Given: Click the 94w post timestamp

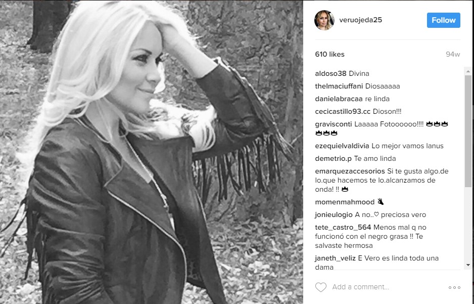Looking at the screenshot, I should point(453,55).
